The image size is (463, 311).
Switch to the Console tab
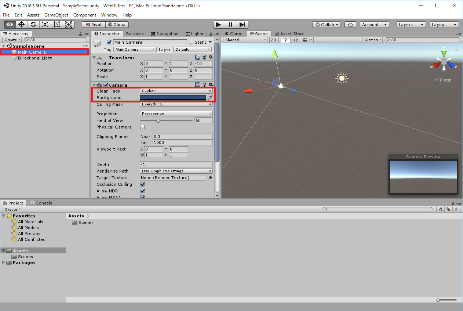coord(41,203)
